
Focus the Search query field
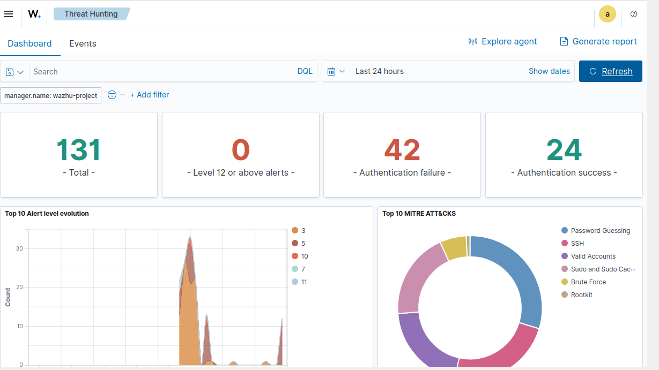[160, 72]
